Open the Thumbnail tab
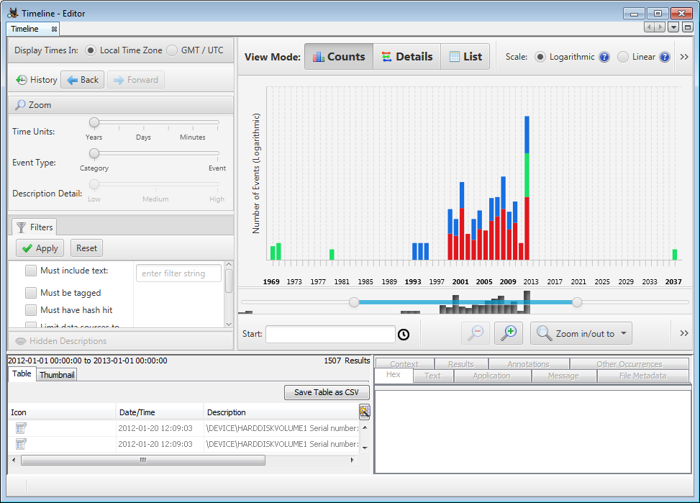 [56, 375]
